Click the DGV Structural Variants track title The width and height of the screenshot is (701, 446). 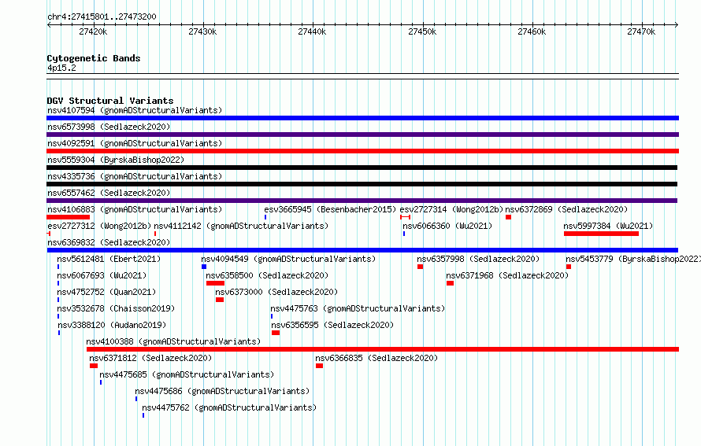click(x=110, y=101)
